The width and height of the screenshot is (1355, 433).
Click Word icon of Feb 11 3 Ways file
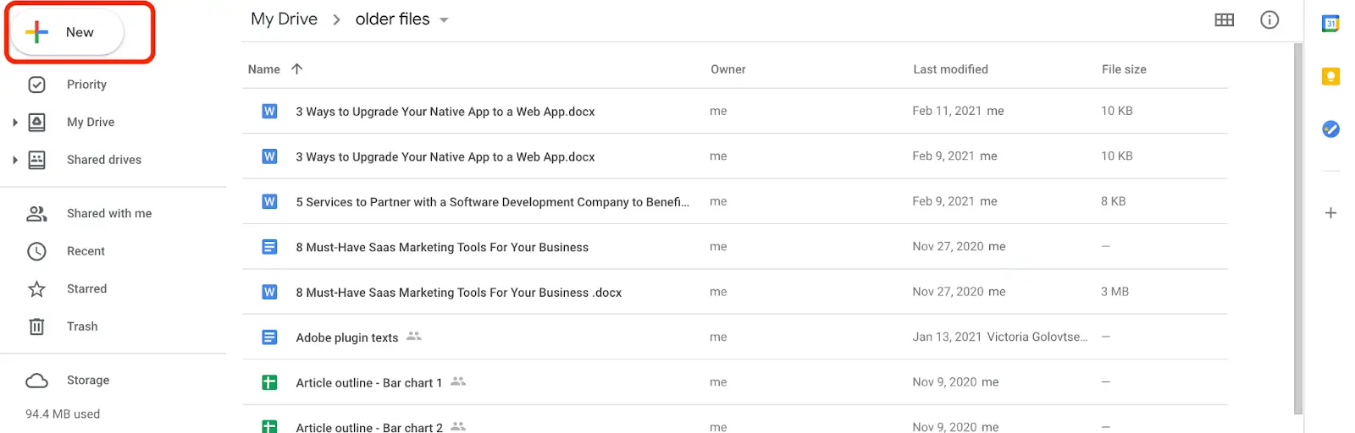pos(269,111)
